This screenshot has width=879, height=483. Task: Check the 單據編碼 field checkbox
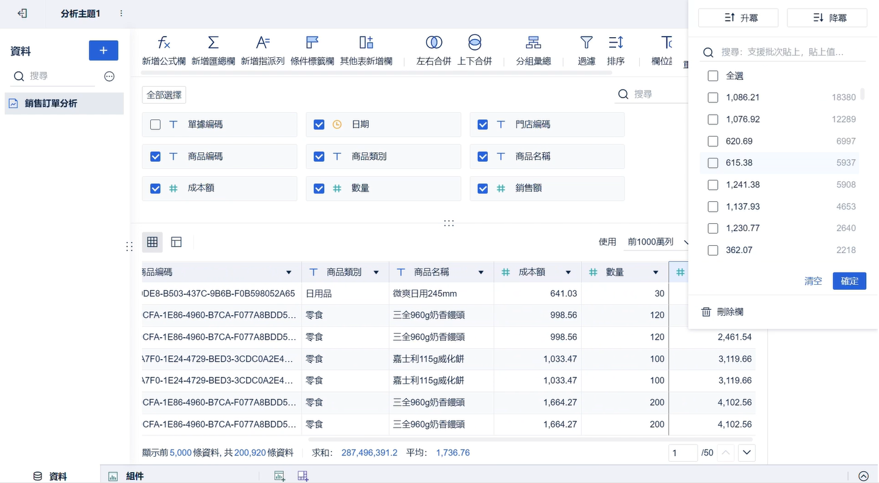coord(155,124)
